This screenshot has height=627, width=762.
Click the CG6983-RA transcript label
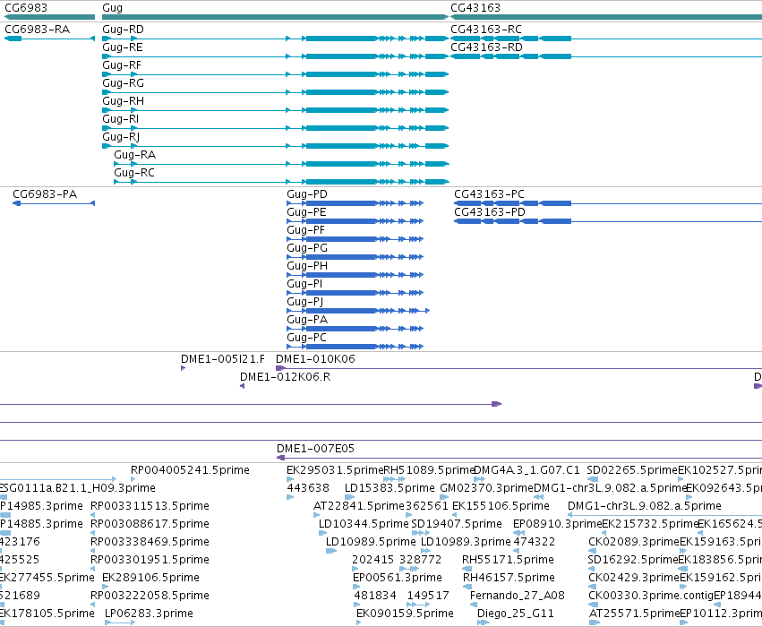tap(38, 30)
